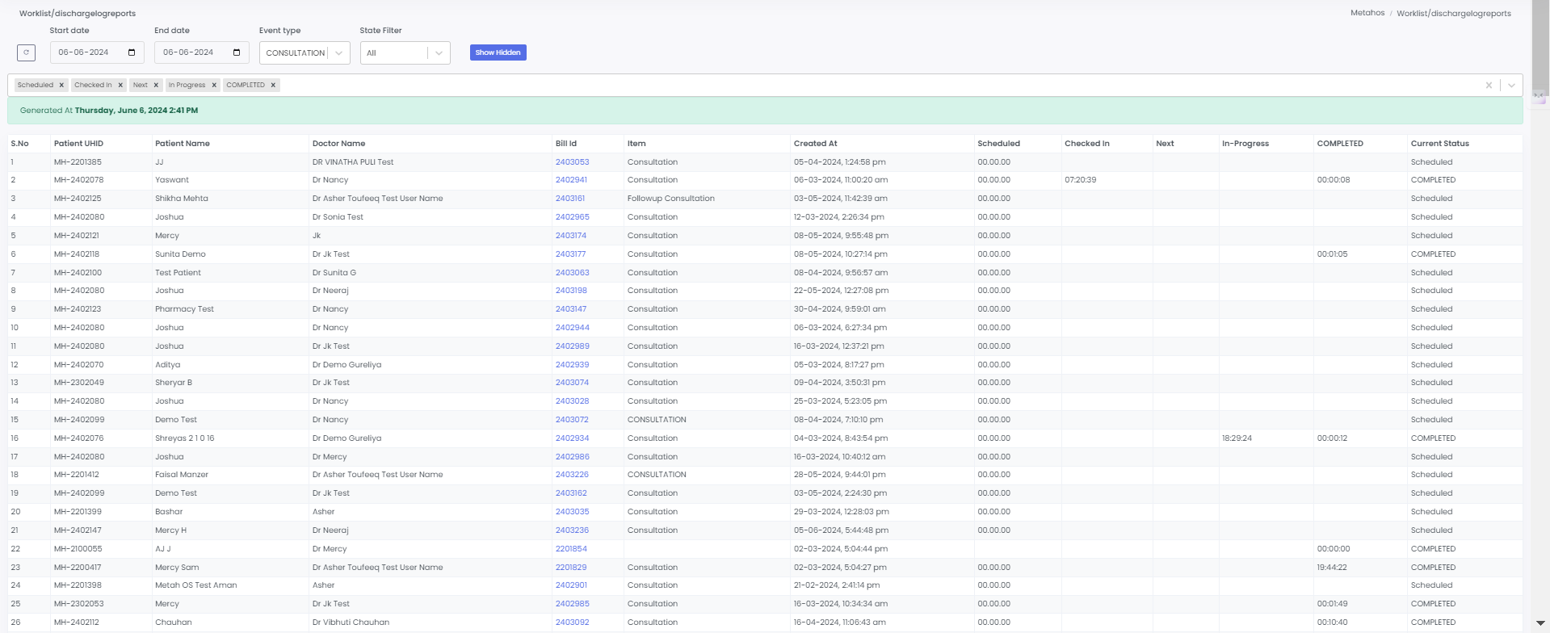Click the Patient Name column header

(183, 143)
